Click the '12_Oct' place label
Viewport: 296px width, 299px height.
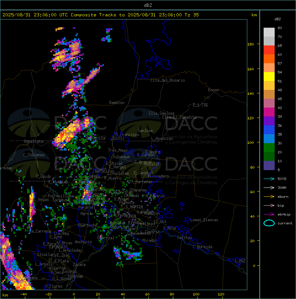point(160,222)
